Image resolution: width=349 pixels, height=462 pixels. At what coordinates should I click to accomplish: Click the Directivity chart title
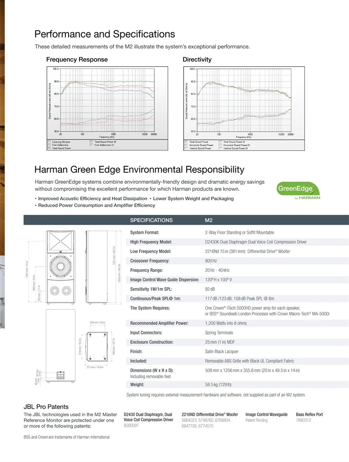197,59
